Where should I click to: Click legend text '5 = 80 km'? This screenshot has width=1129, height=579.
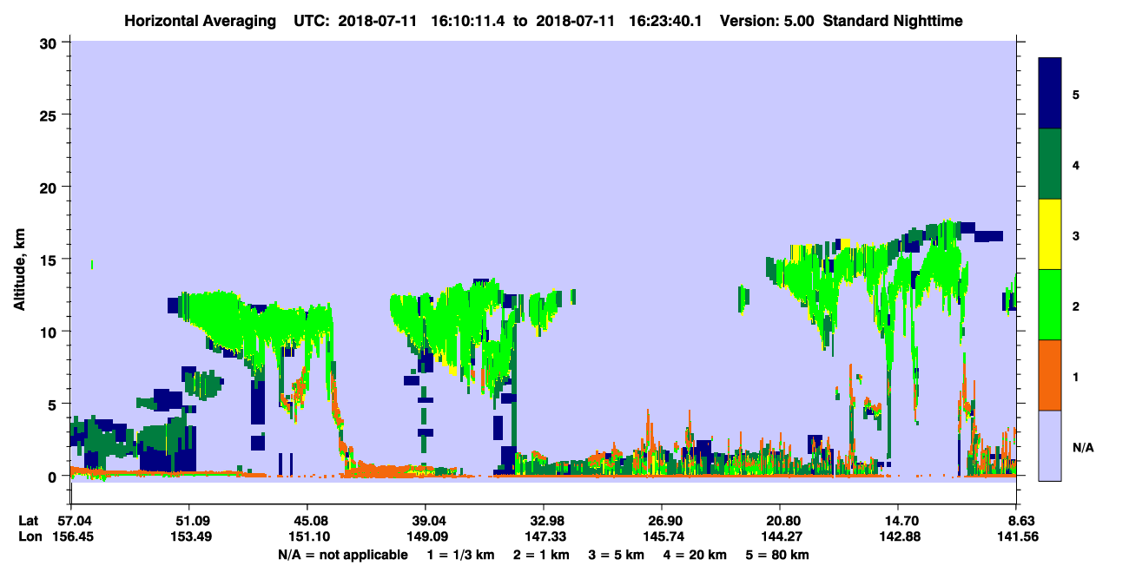[776, 555]
